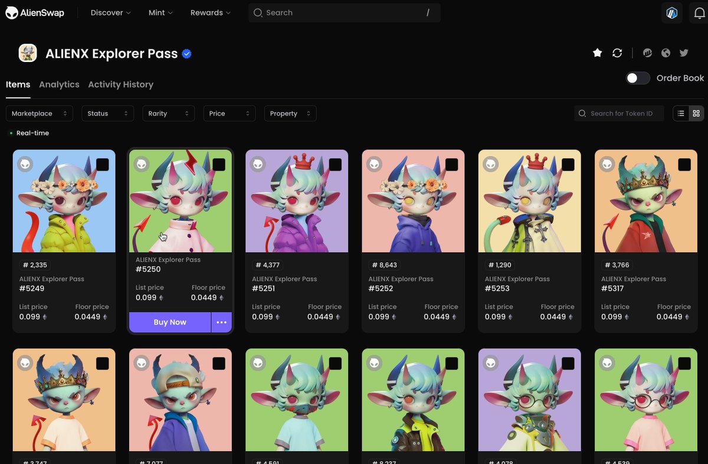Switch to the Activity History tab
Image resolution: width=708 pixels, height=464 pixels.
120,84
